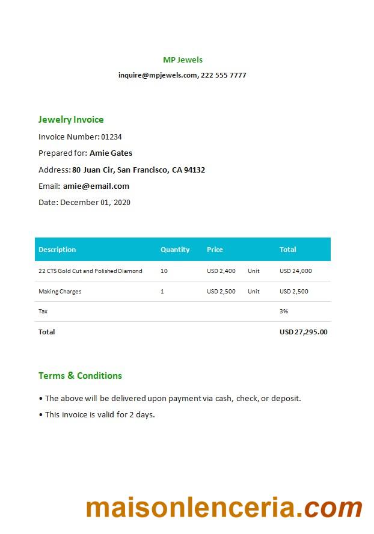Click the Making Charges row label
The image size is (374, 534).
60,292
